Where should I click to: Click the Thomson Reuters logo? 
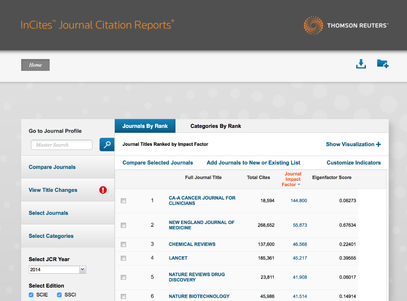click(x=346, y=25)
